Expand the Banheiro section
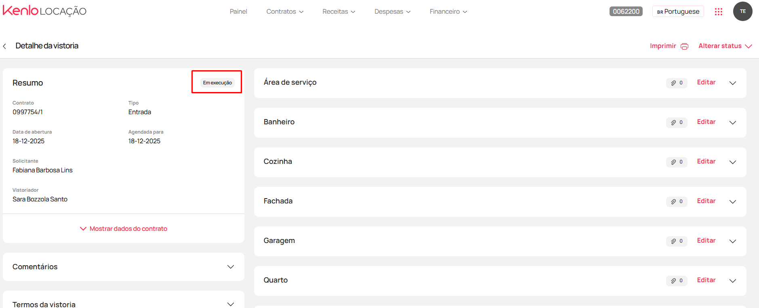Screen dimensions: 759x308 [x=732, y=122]
